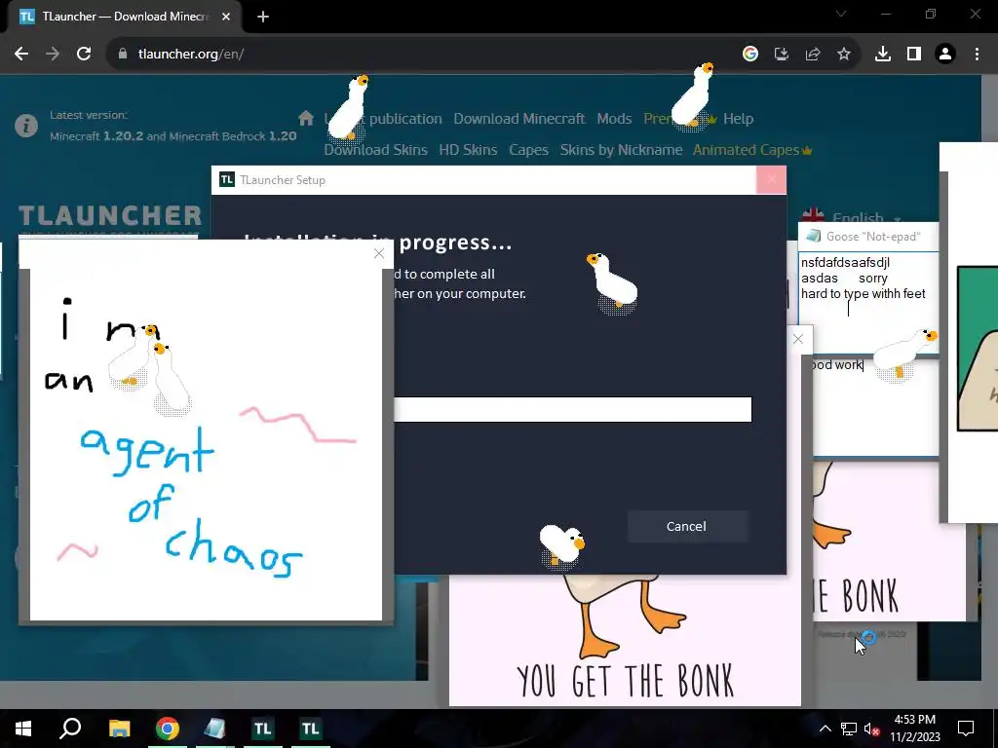The width and height of the screenshot is (998, 748).
Task: Open the Skins by Nickname link
Action: (x=621, y=150)
